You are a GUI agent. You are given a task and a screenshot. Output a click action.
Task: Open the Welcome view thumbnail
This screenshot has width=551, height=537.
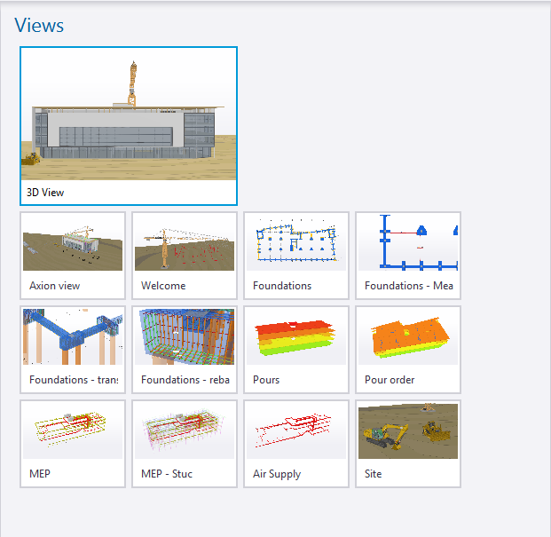coord(185,256)
